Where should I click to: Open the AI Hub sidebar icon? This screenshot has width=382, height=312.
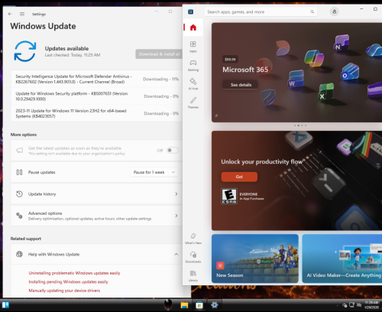click(193, 84)
